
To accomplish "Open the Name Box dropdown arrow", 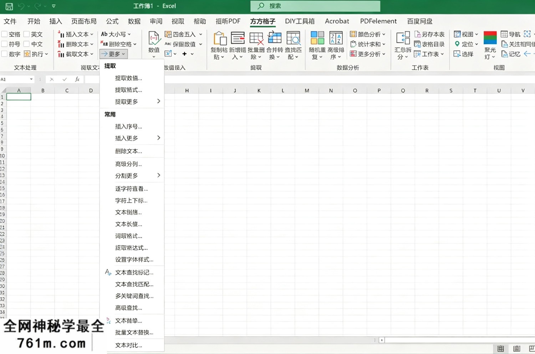I will click(x=31, y=79).
